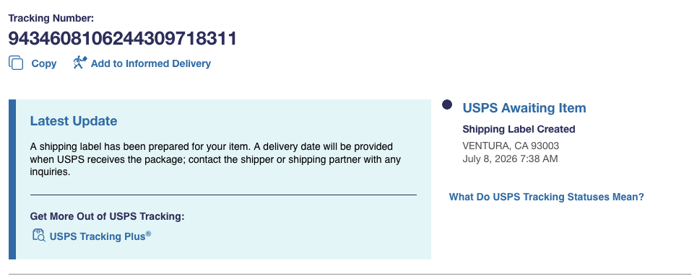Image resolution: width=697 pixels, height=276 pixels.
Task: Open Add to Informed Delivery link
Action: [151, 63]
